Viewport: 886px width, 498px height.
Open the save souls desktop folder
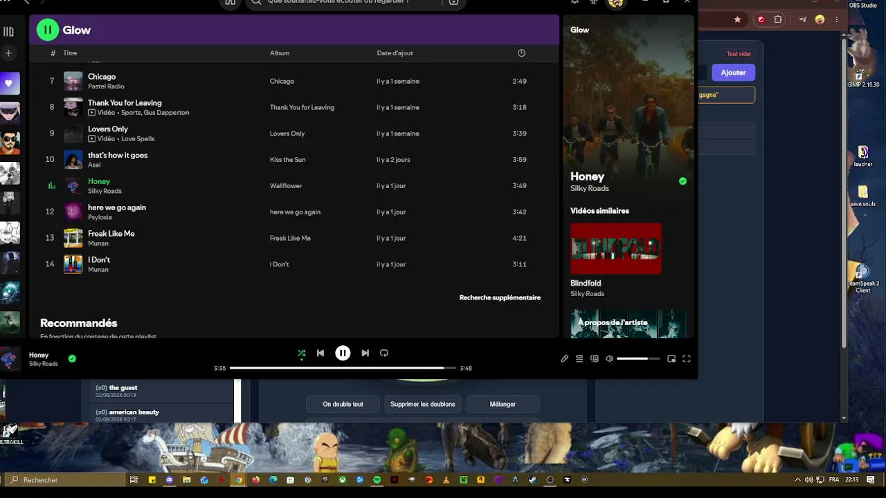click(863, 196)
